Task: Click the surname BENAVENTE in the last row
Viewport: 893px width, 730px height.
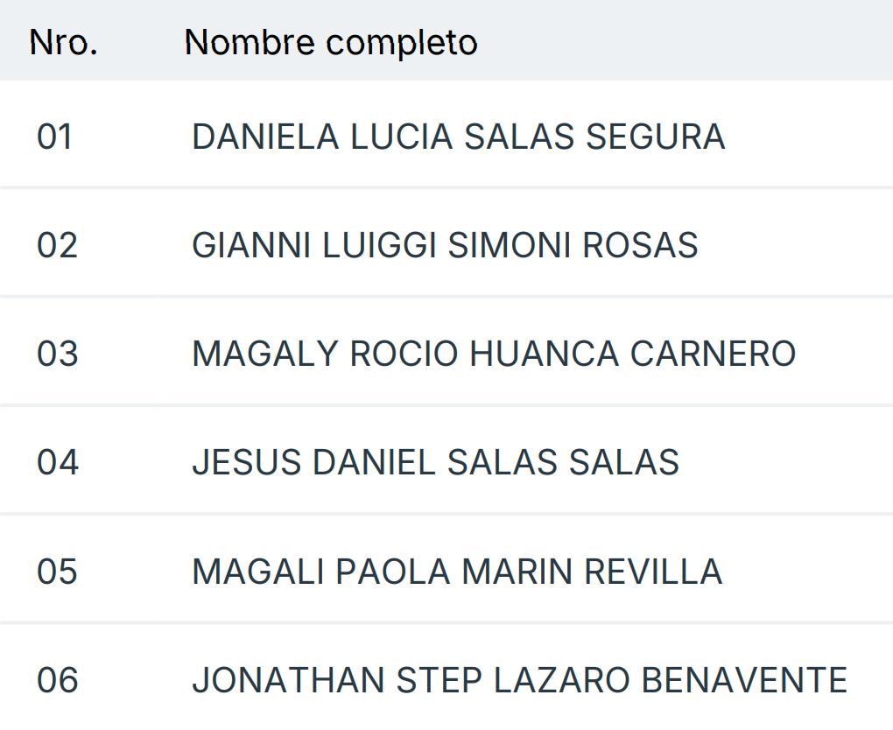Action: [x=744, y=680]
